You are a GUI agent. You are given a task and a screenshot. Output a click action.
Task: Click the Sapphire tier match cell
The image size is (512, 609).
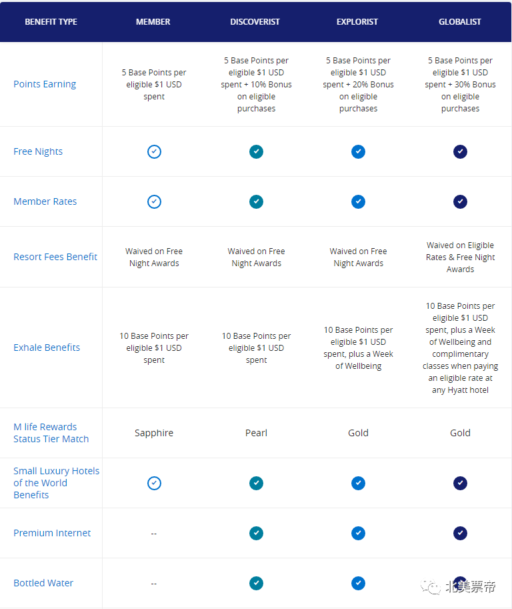pos(154,433)
